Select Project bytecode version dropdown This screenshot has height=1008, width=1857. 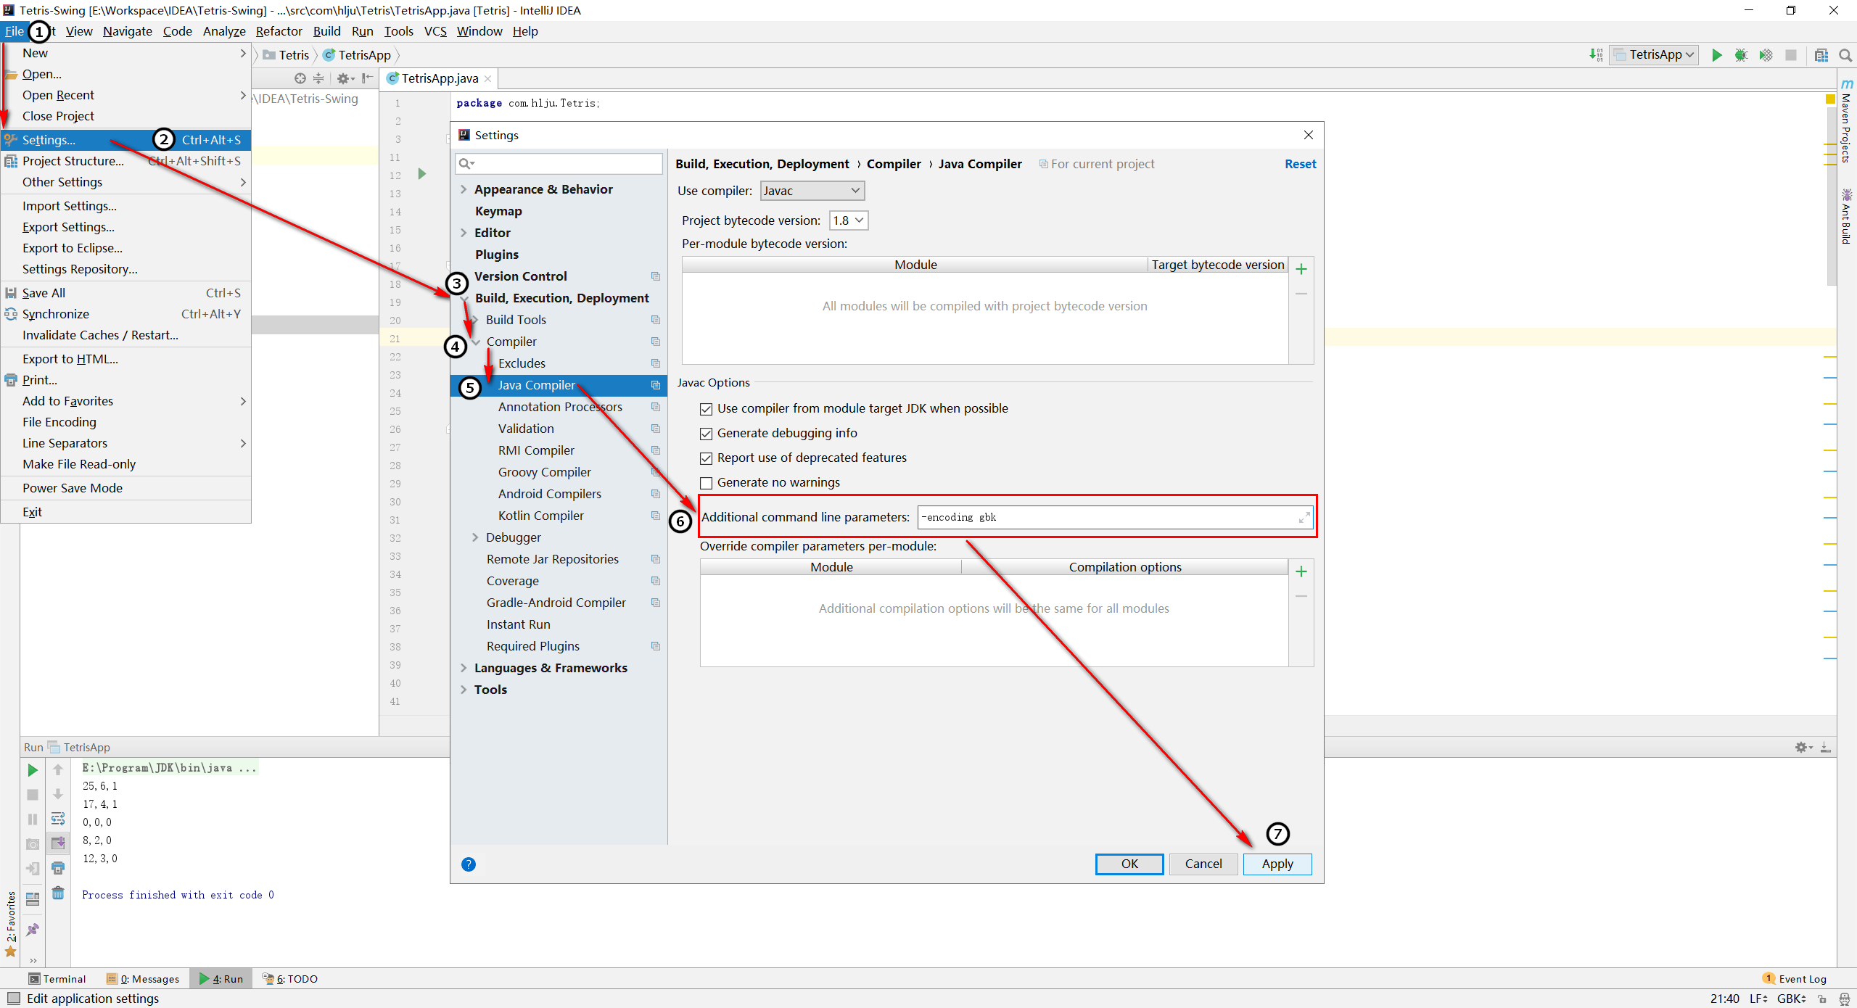click(848, 220)
